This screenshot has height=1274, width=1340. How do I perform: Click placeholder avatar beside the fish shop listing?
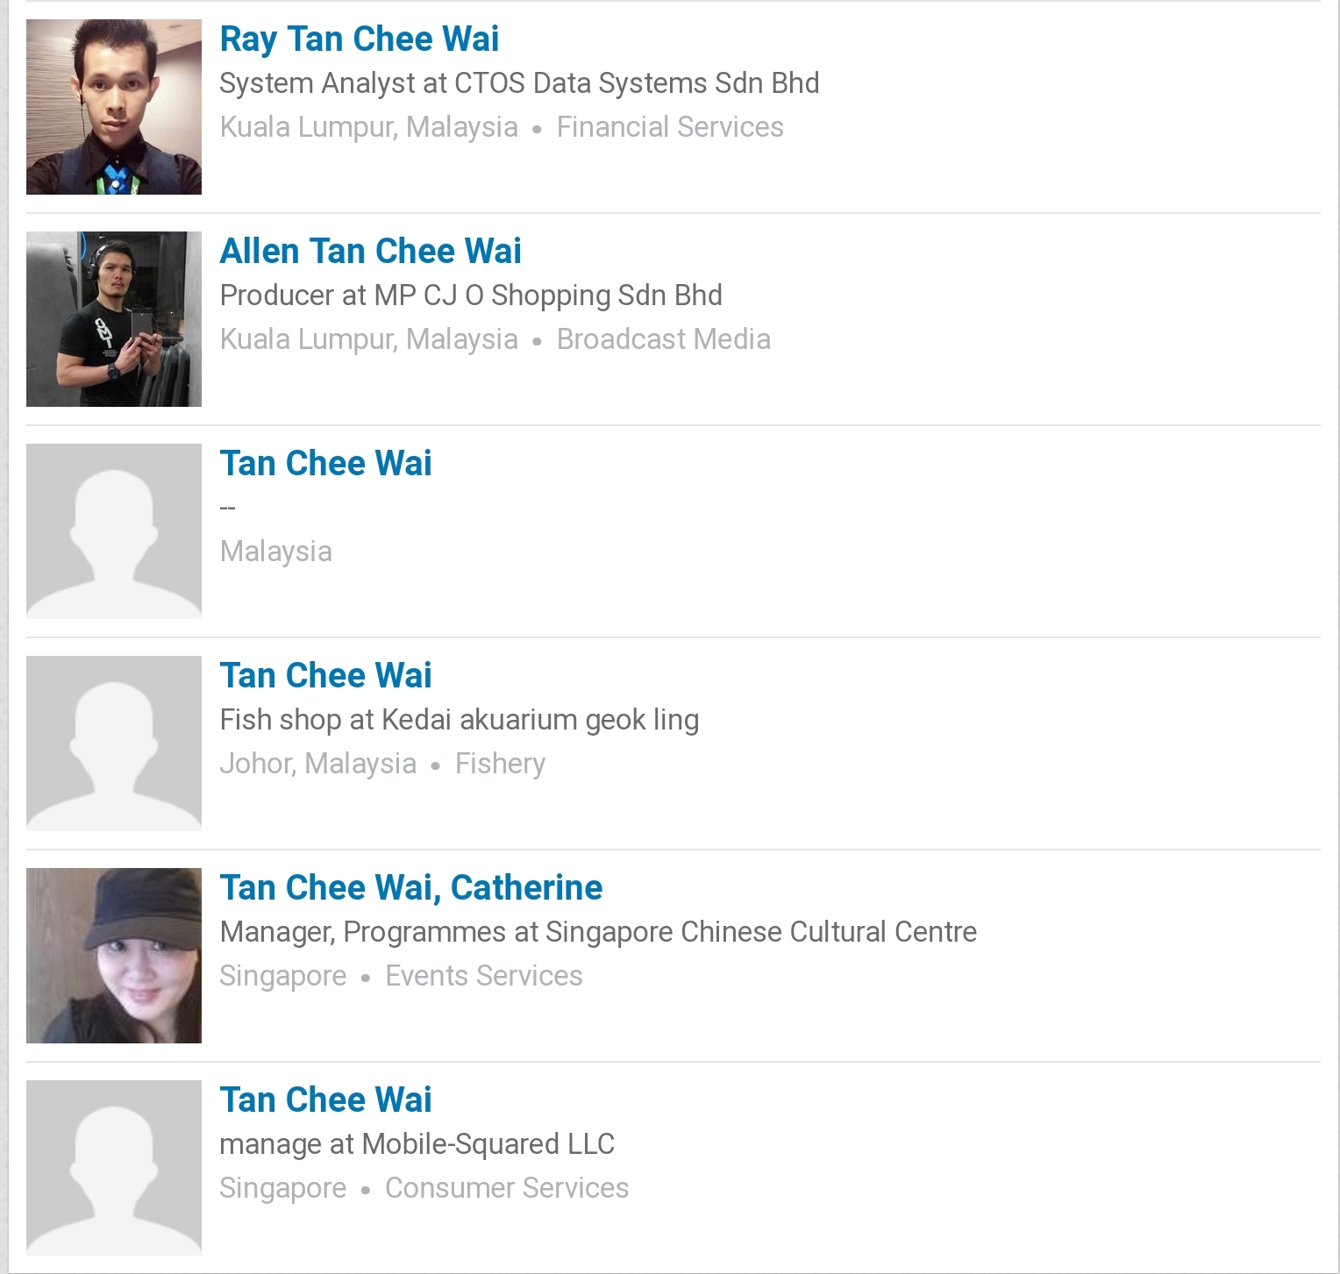(x=114, y=744)
